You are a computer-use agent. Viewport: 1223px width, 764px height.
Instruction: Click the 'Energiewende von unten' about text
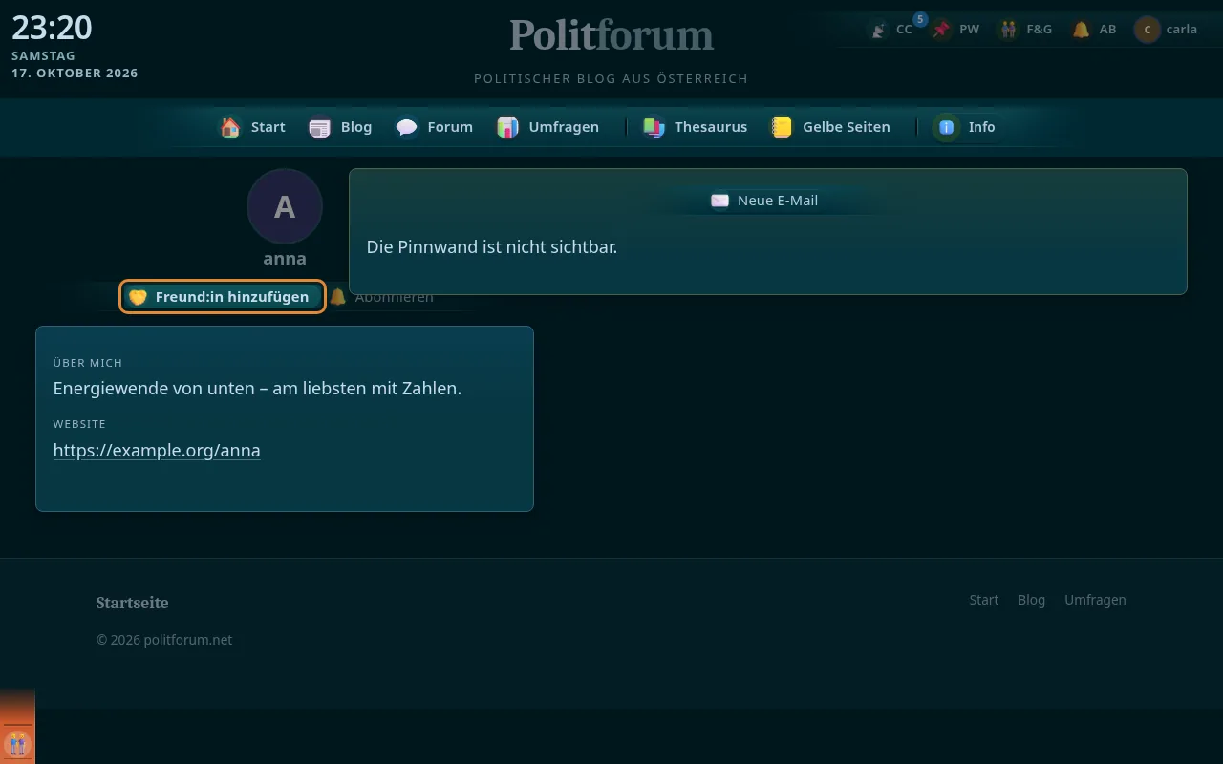(257, 389)
